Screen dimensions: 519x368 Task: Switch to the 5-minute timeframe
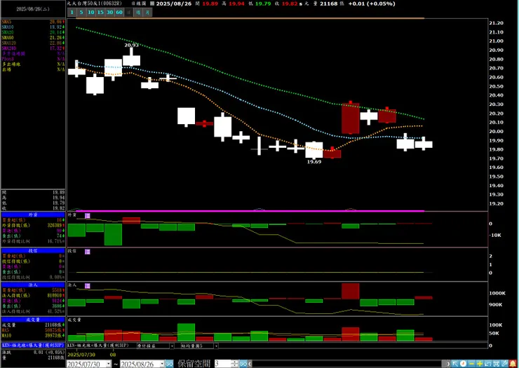(81, 12)
